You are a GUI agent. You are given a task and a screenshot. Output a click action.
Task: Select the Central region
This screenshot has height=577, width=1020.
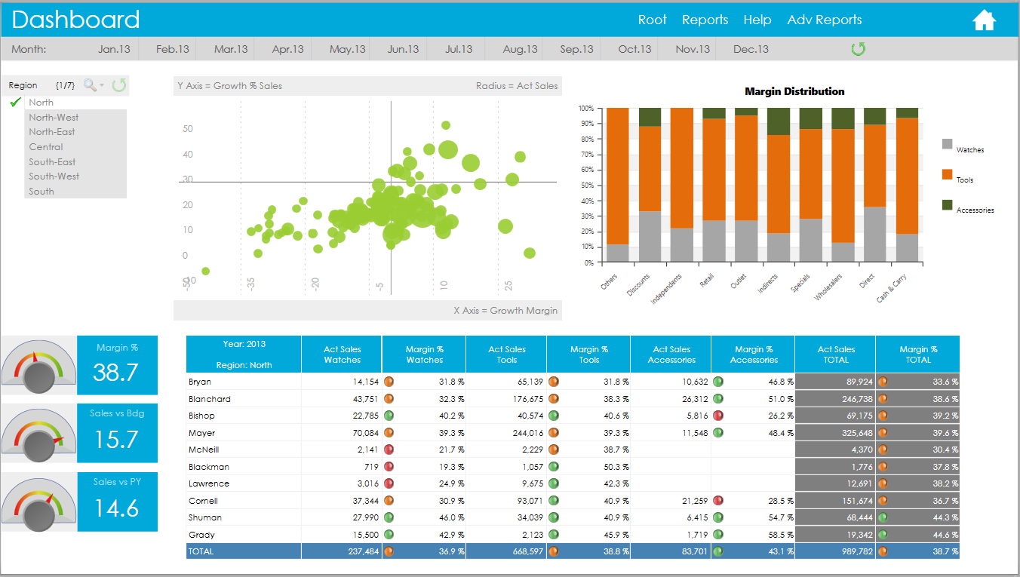tap(45, 146)
